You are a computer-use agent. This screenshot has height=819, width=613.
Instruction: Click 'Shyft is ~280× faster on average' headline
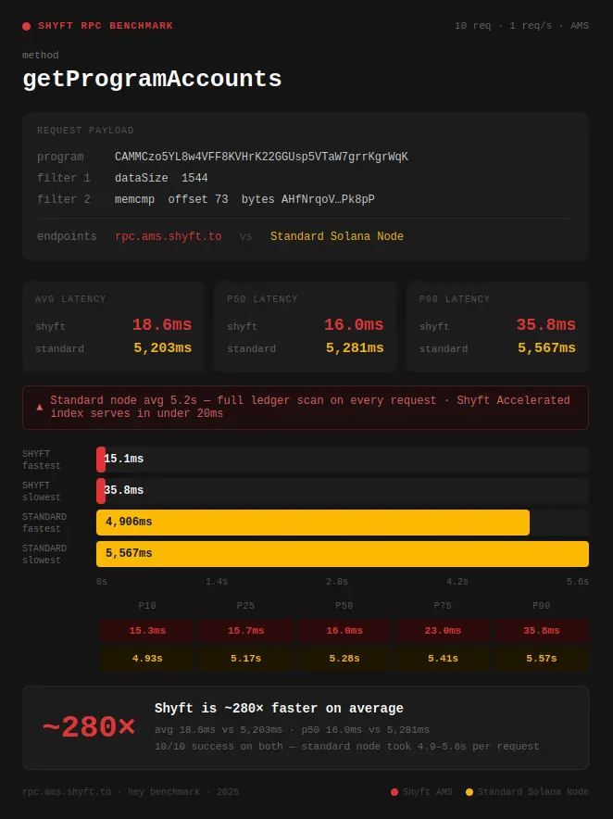(x=279, y=708)
